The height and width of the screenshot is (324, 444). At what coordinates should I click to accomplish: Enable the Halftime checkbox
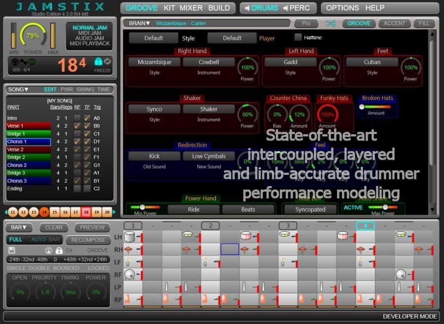click(x=298, y=37)
